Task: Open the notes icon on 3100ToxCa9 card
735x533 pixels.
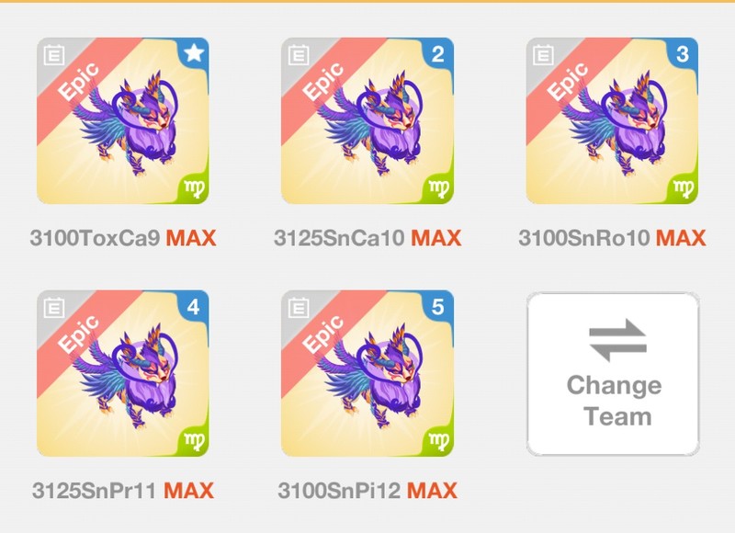Action: (54, 55)
